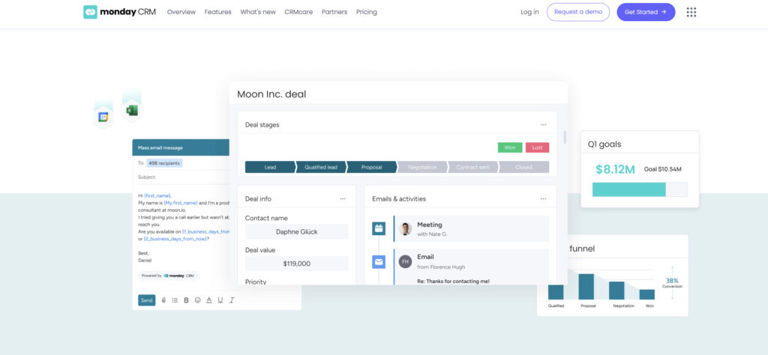The image size is (768, 355).
Task: Open the Features nav item
Action: [x=218, y=12]
